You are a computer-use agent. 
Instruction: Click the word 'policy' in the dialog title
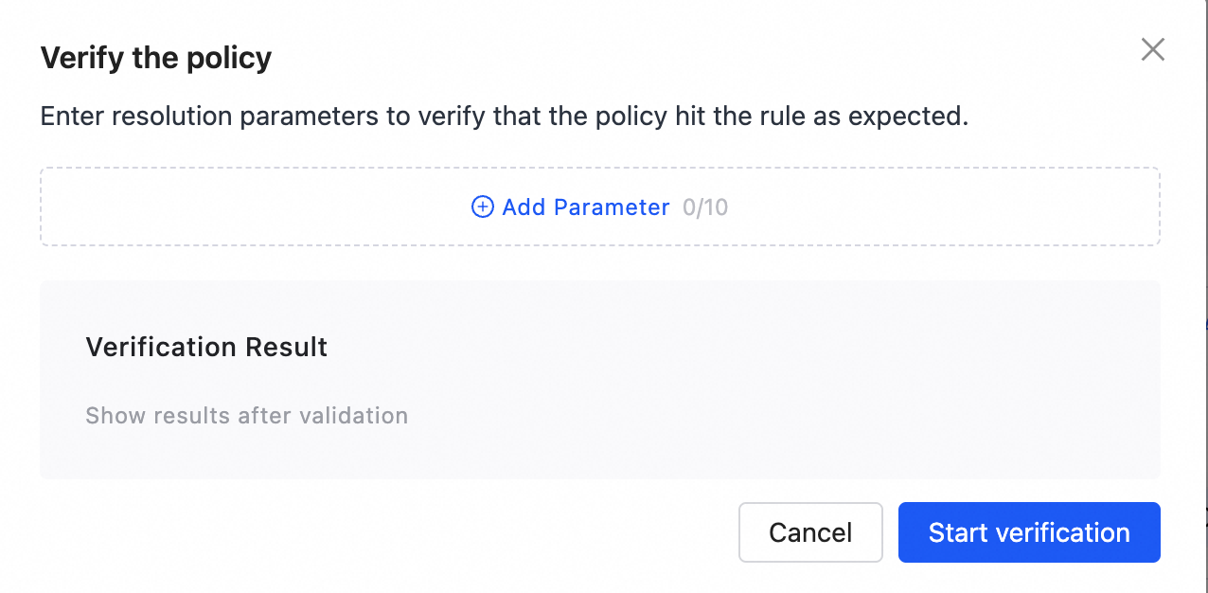coord(228,59)
